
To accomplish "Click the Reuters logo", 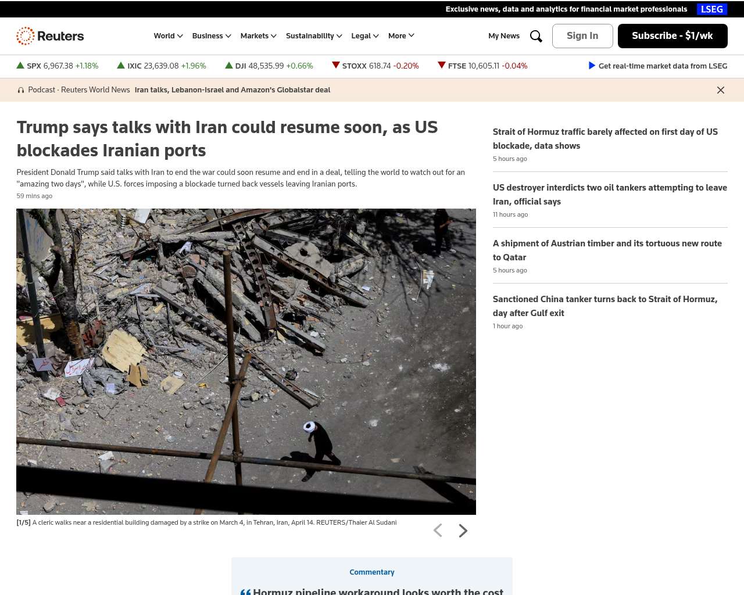I will [x=50, y=36].
